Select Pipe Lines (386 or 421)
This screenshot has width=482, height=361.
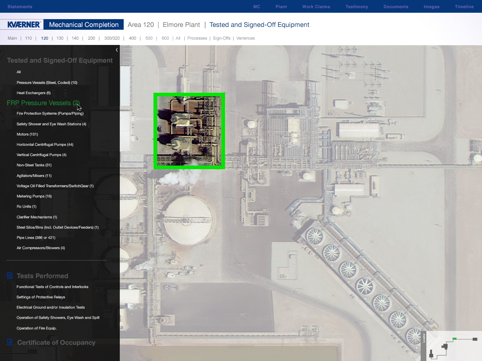(x=36, y=238)
